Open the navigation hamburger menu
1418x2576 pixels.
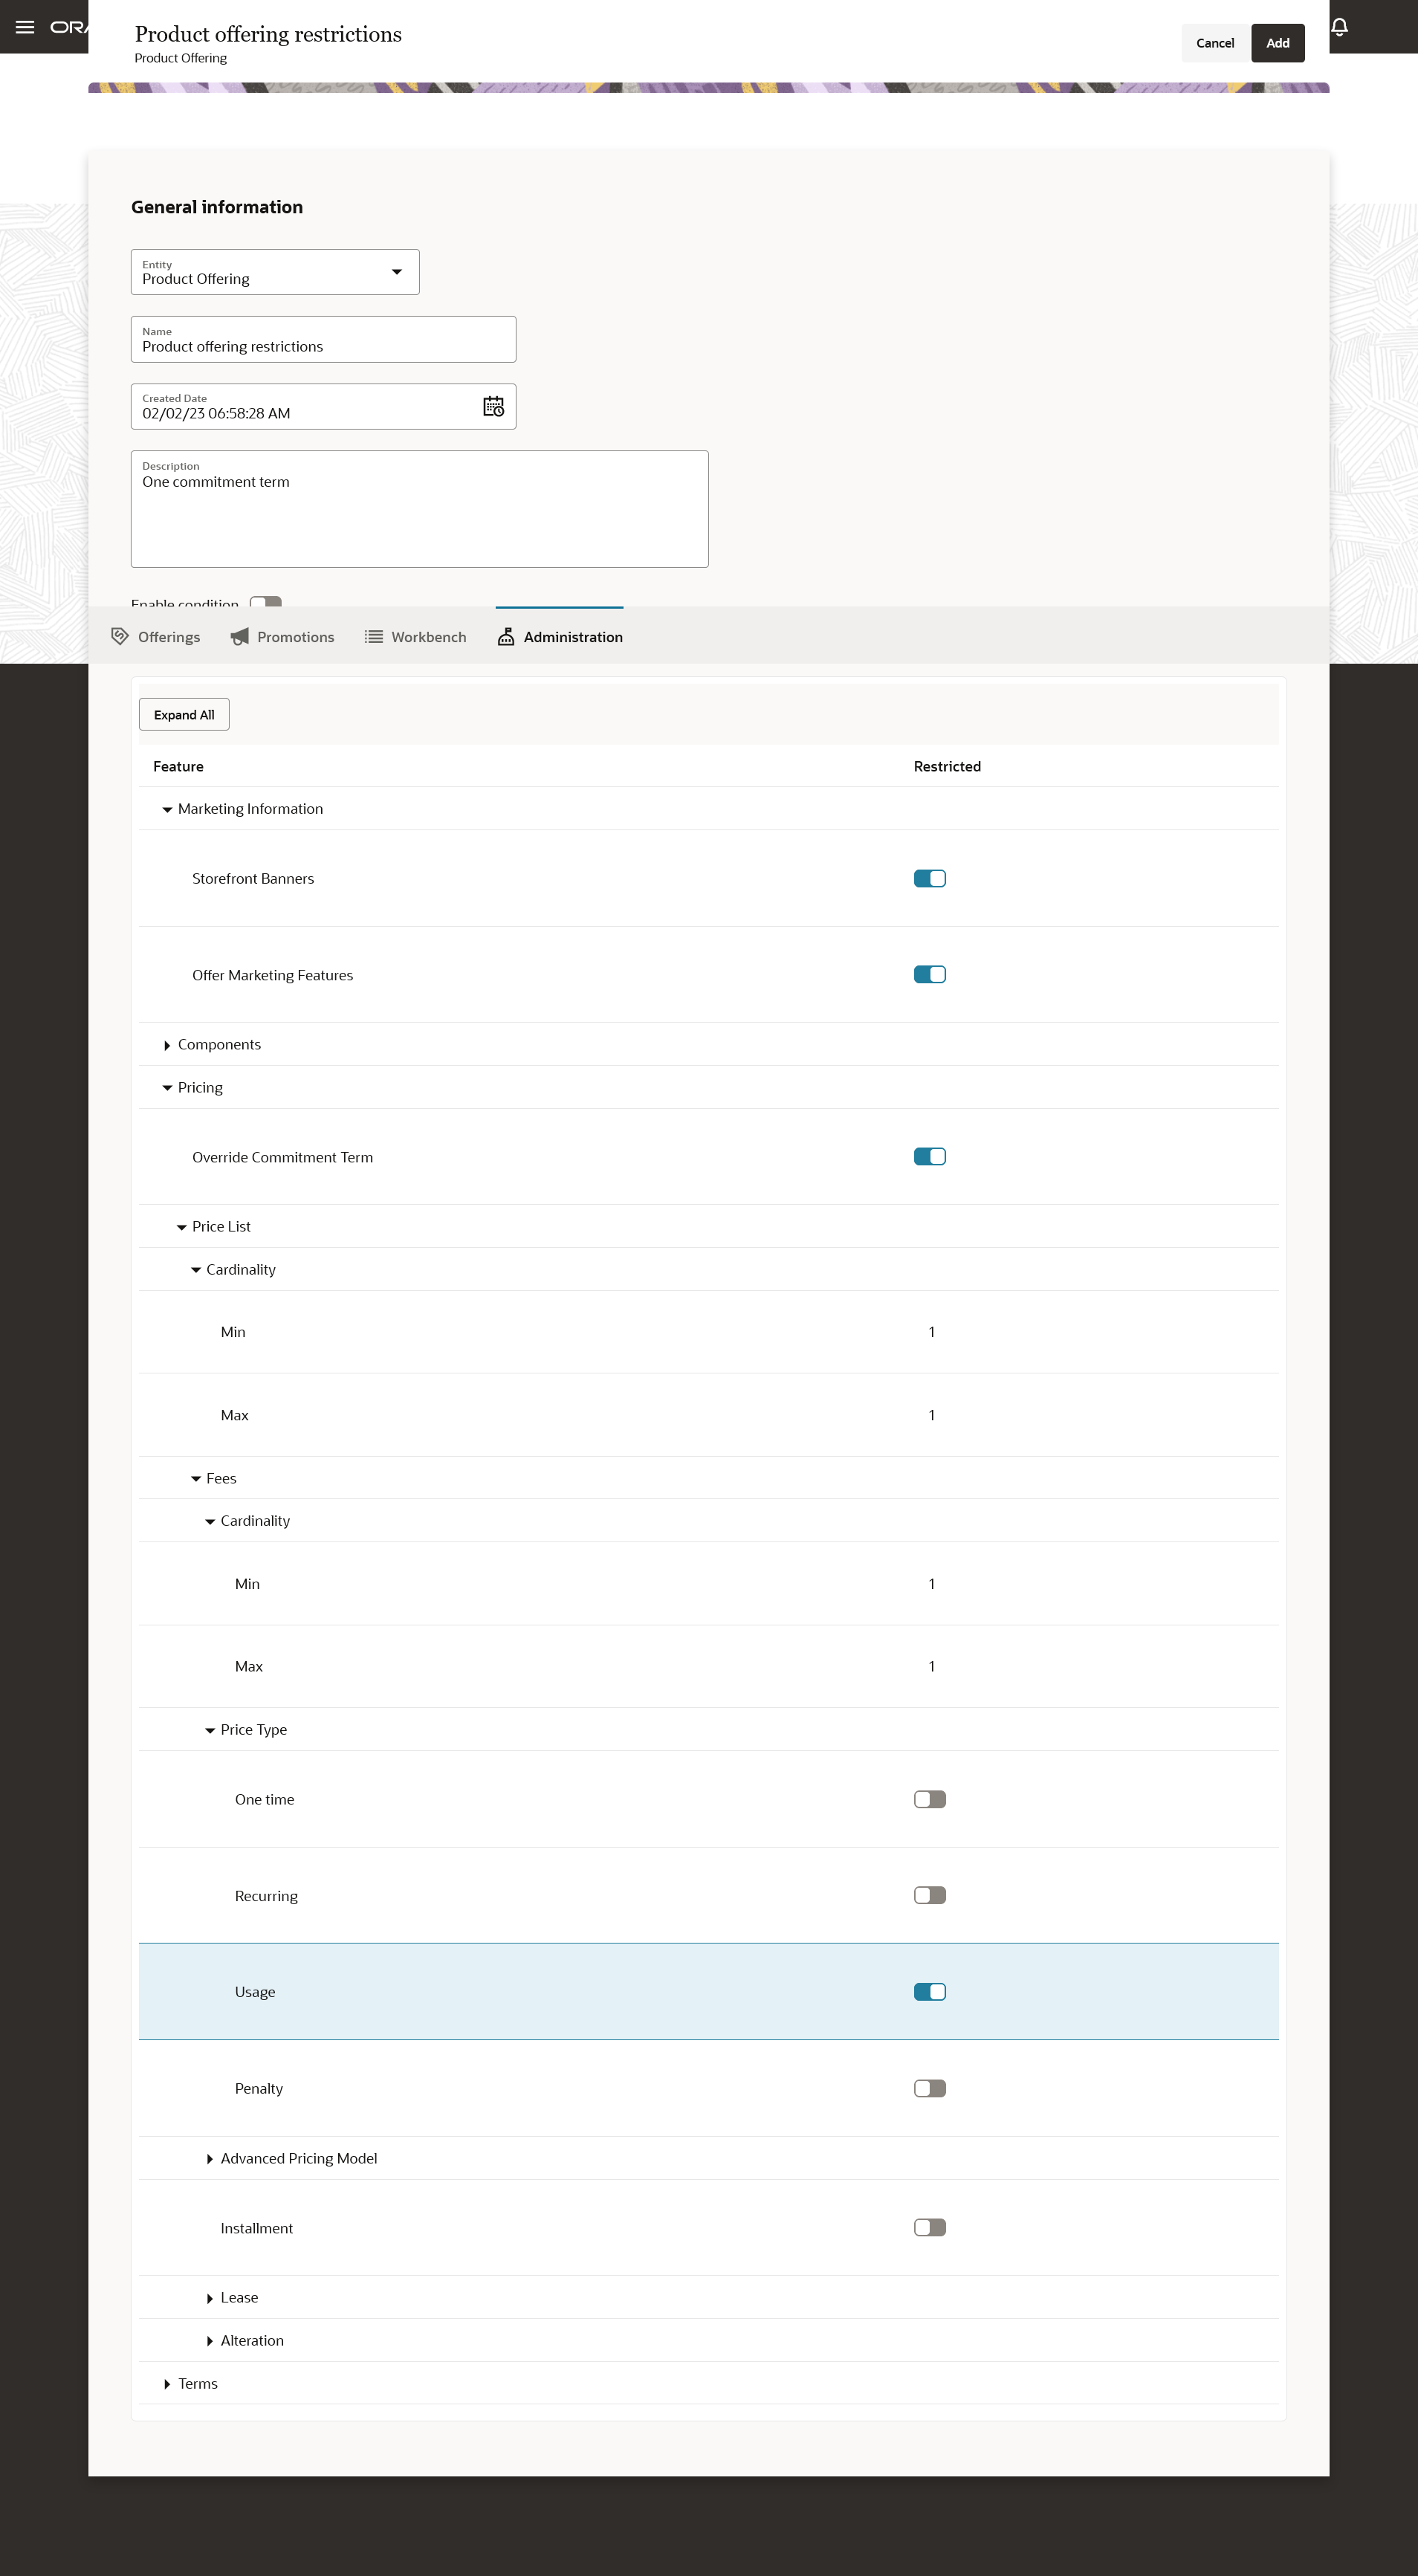(24, 27)
